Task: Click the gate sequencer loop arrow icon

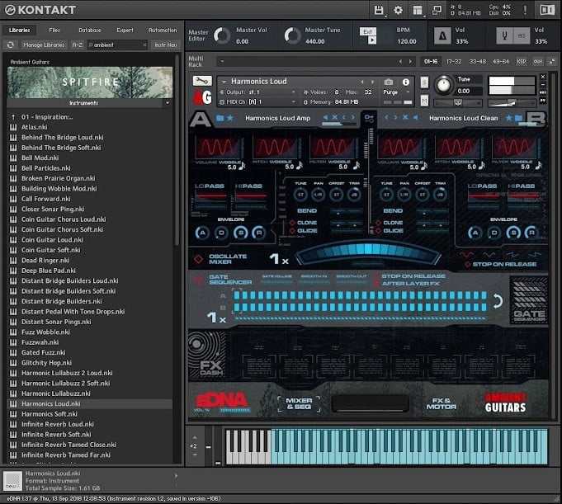Action: pyautogui.click(x=497, y=301)
